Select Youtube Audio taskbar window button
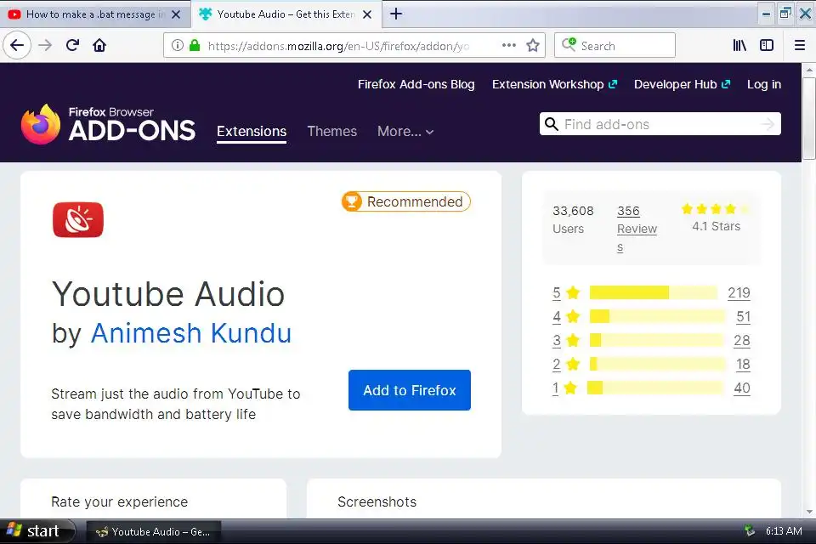The height and width of the screenshot is (544, 816). pyautogui.click(x=154, y=531)
